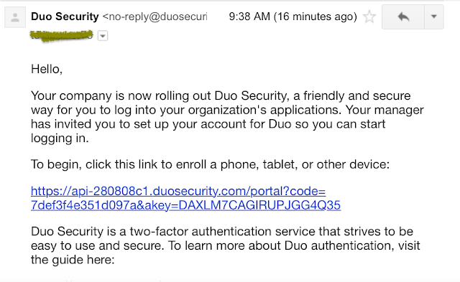Image resolution: width=460 pixels, height=282 pixels.
Task: Star this Duo Security email
Action: tap(369, 17)
